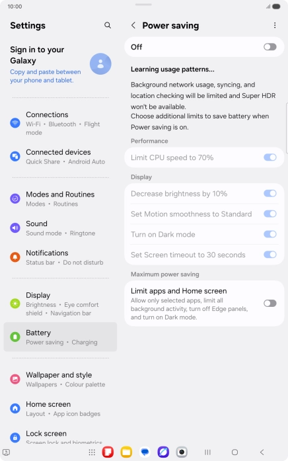
Task: Tap the recent apps navigation button
Action: [207, 452]
